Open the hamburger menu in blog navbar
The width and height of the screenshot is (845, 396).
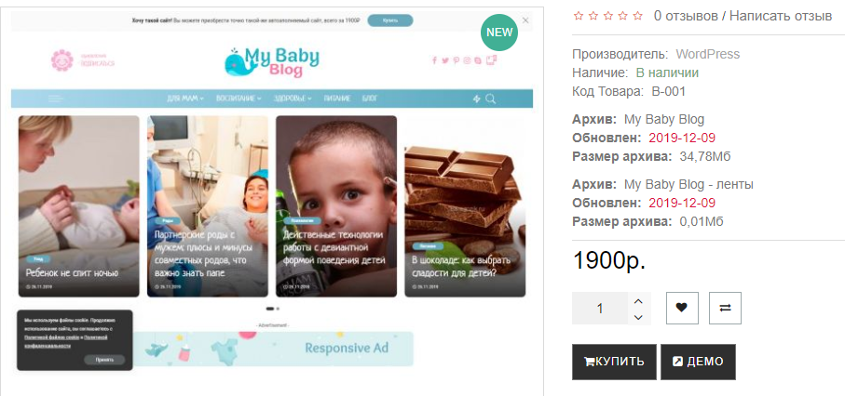point(56,99)
